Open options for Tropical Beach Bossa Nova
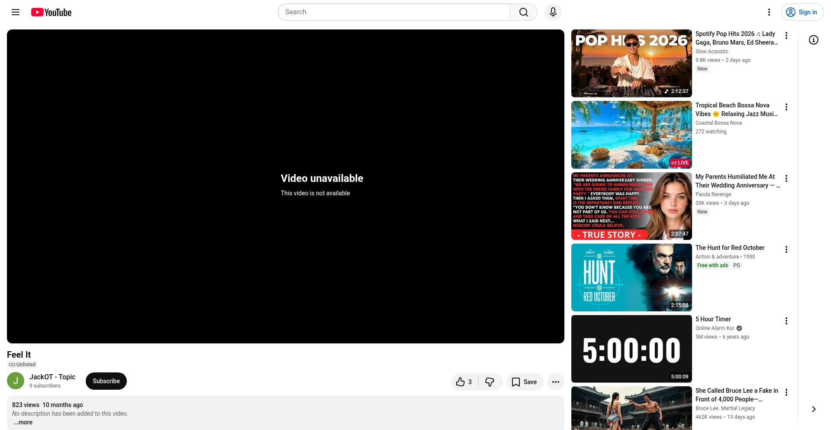Viewport: 831px width, 430px height. pyautogui.click(x=786, y=107)
